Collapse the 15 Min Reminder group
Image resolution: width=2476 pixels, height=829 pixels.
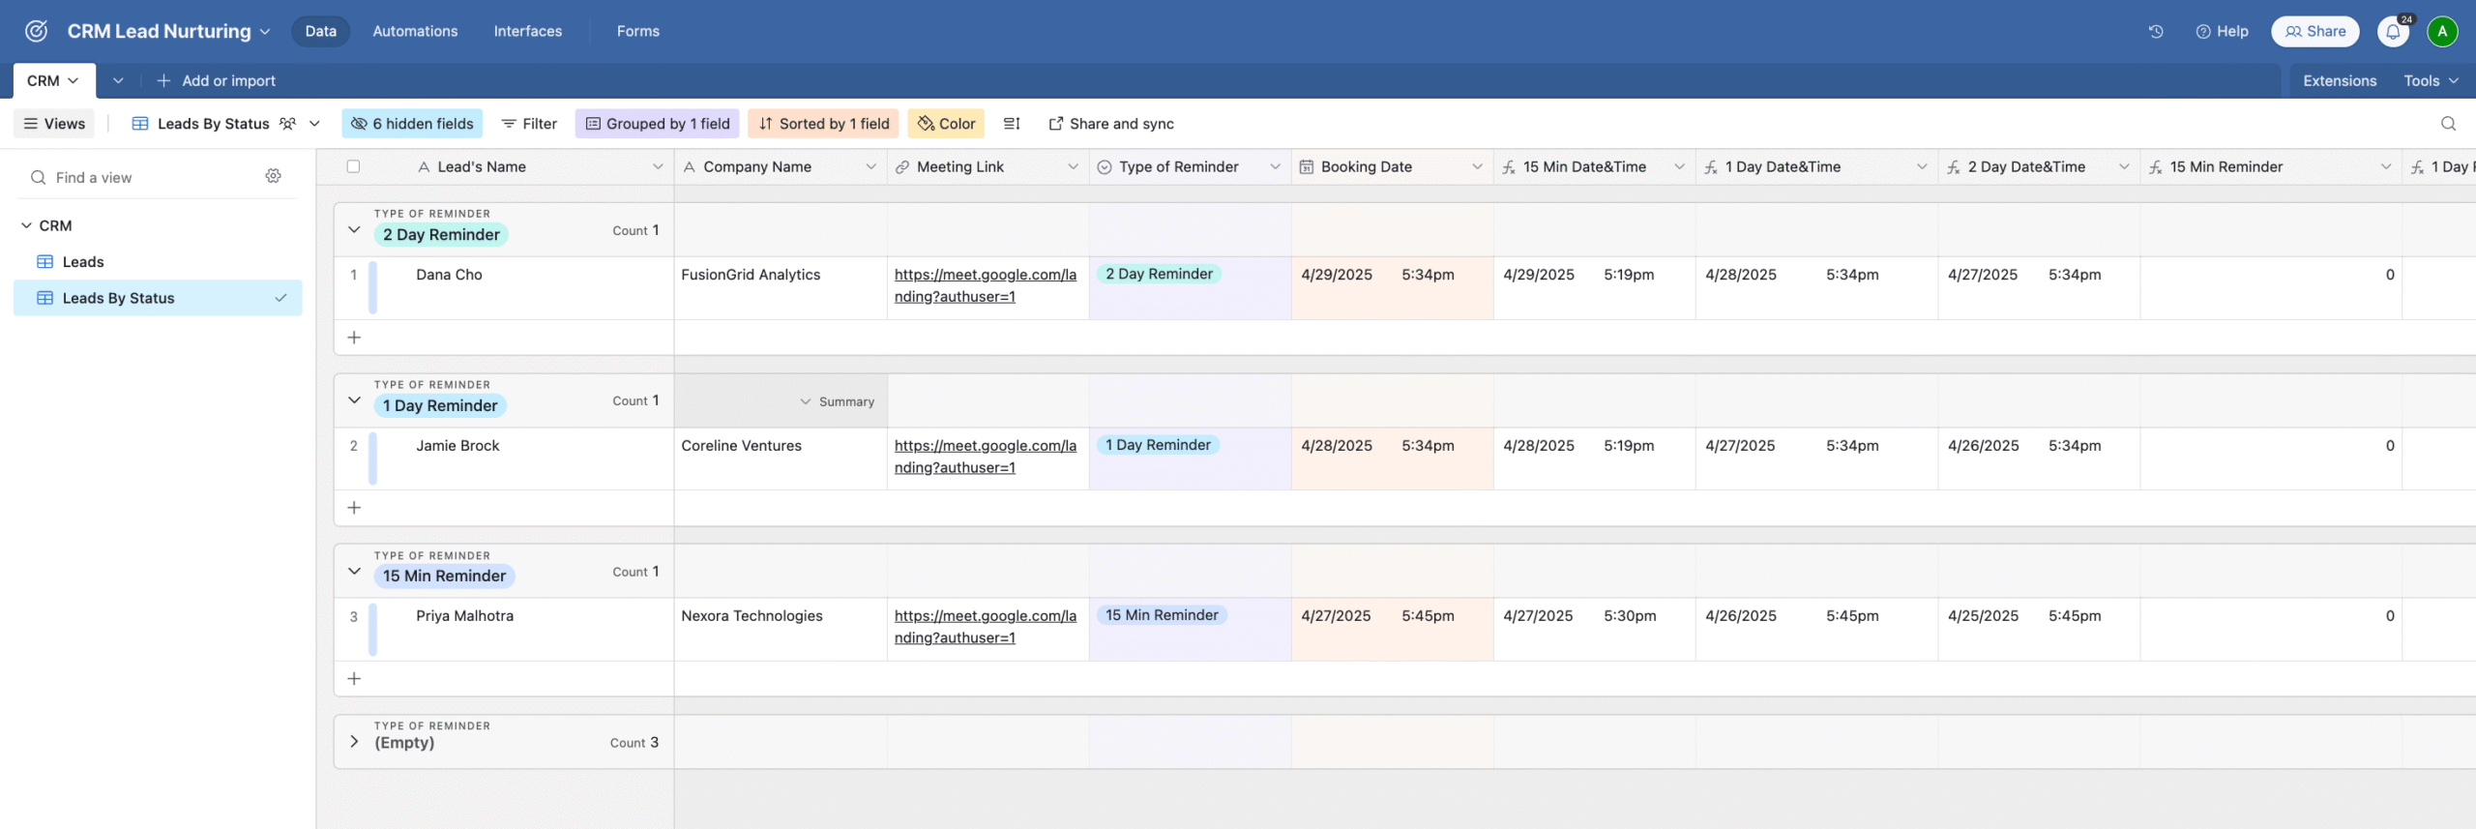point(354,571)
